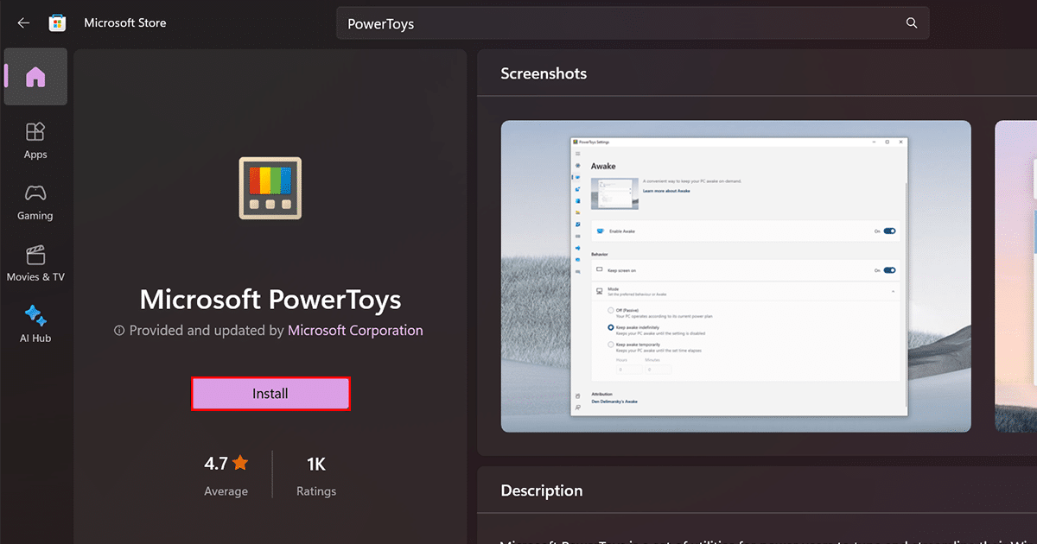Image resolution: width=1037 pixels, height=544 pixels.
Task: Open the AI Hub section
Action: tap(35, 324)
